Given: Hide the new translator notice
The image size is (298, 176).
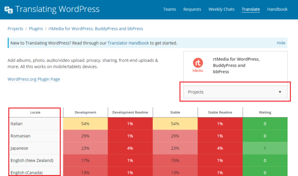Looking at the screenshot, I should point(281,43).
